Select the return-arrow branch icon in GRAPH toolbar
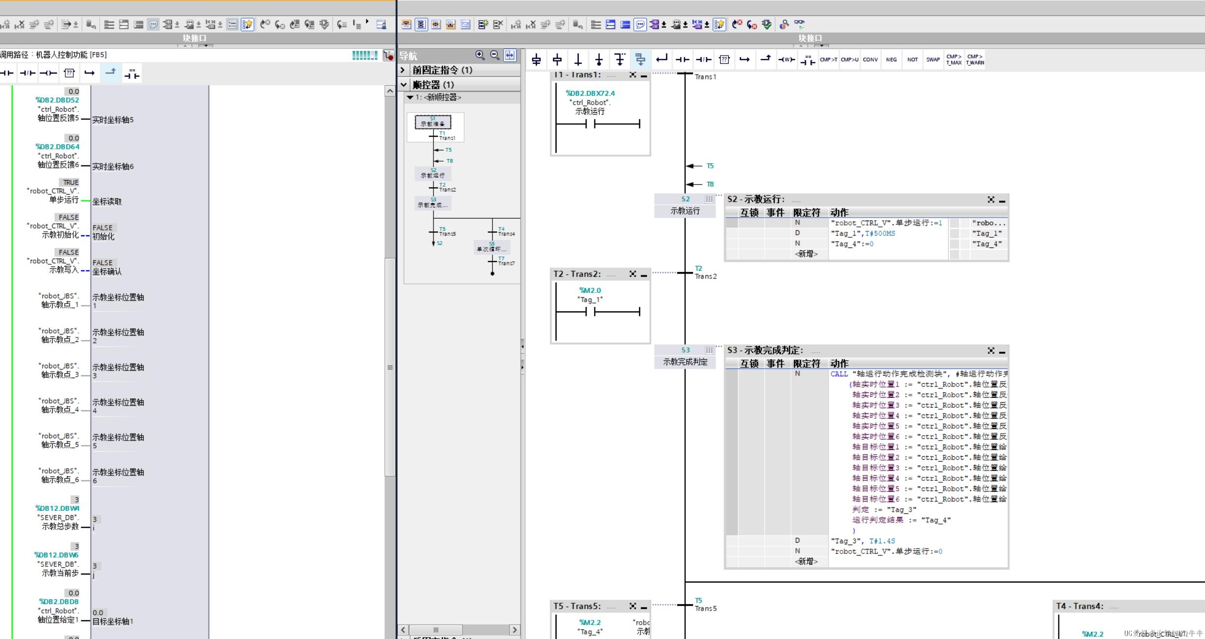 coord(662,59)
